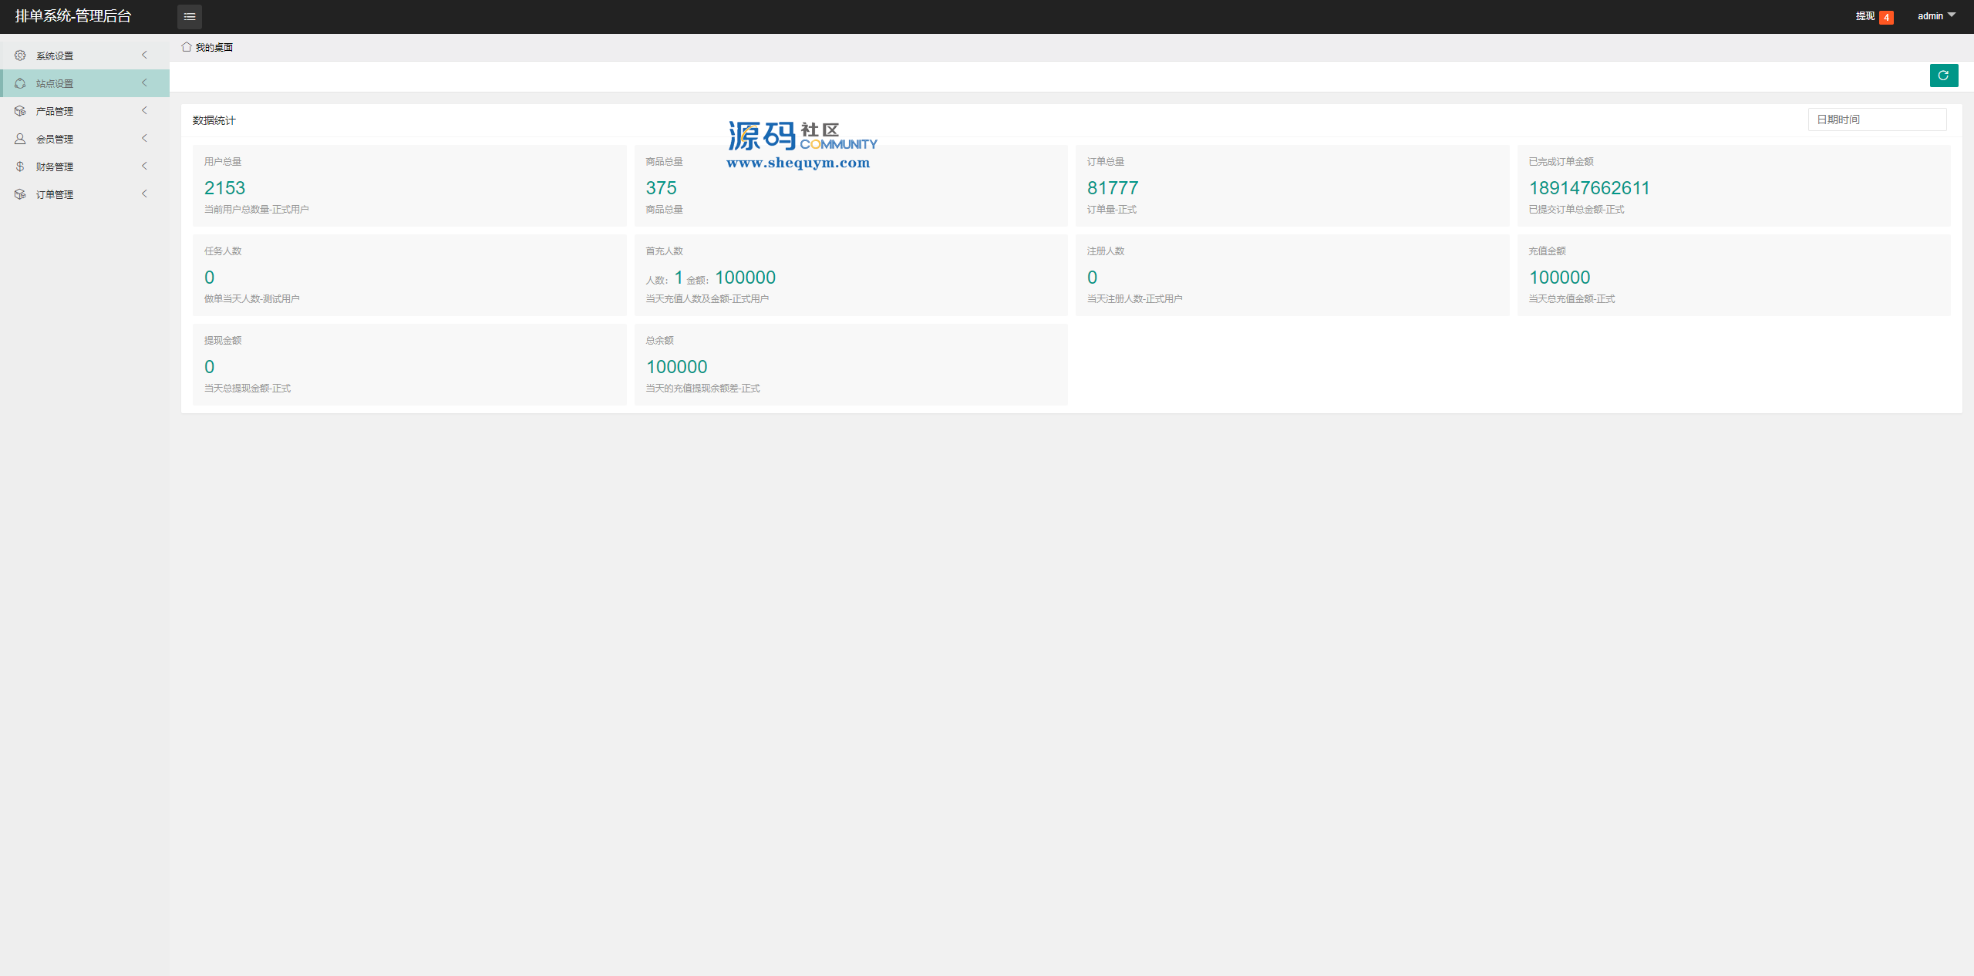Click the 任务人数 card value 0
This screenshot has width=1974, height=976.
(209, 278)
